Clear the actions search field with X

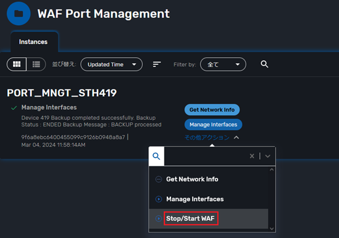coord(252,156)
